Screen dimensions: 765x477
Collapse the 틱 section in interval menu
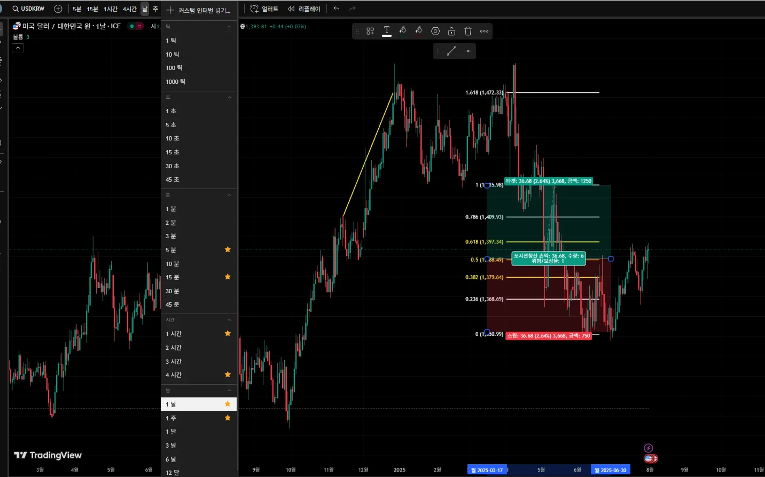pyautogui.click(x=229, y=27)
